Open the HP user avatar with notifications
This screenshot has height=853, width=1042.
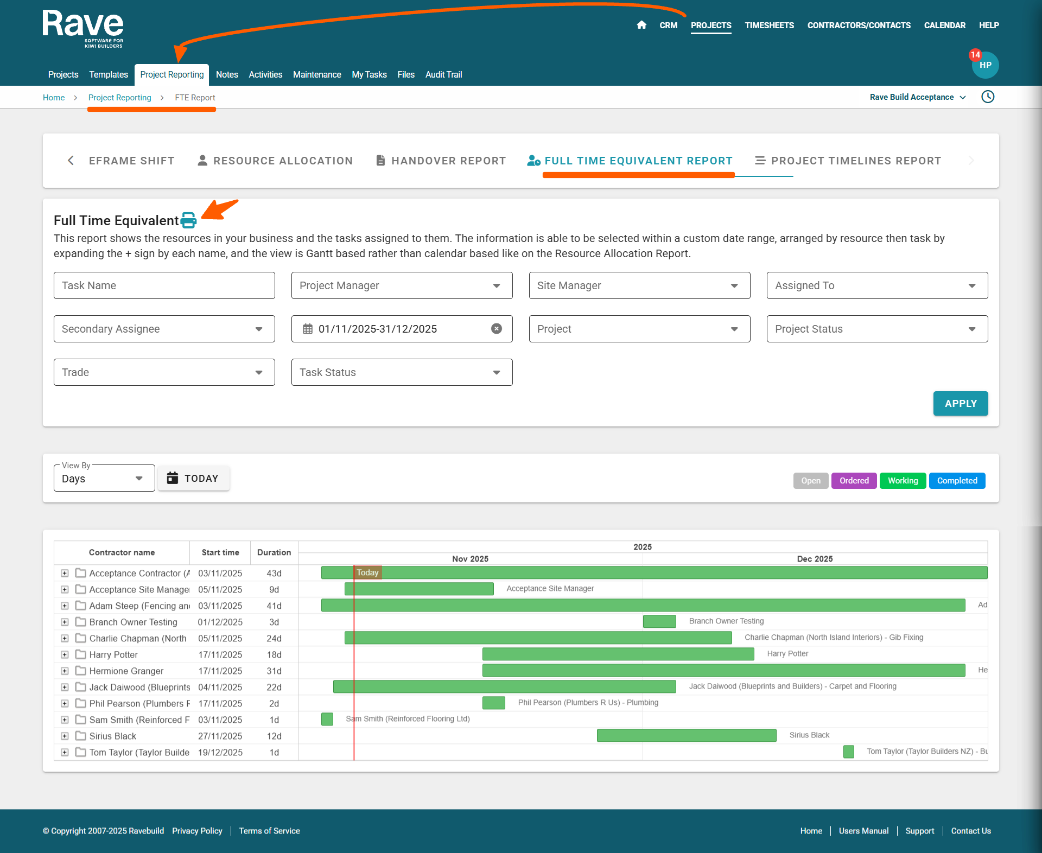(x=985, y=65)
